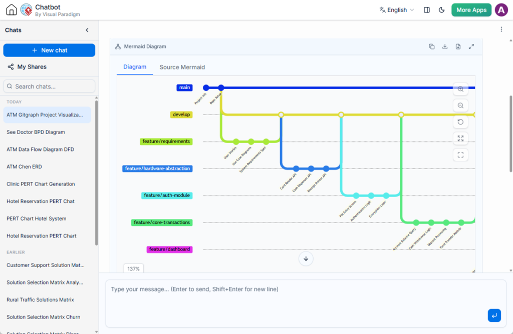Screen dimensions: 513x334
Task: Click the Chatbot Visual Paradigm logo
Action: tap(26, 10)
